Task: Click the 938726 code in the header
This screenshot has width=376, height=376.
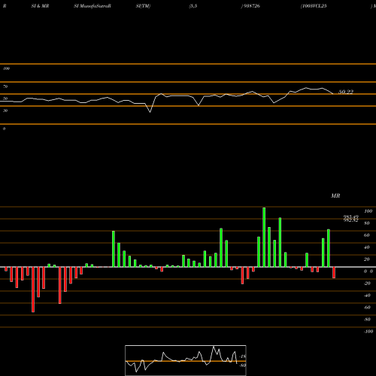Action: coord(251,6)
